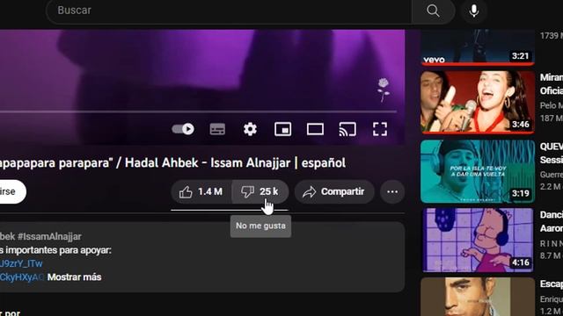Like the video with 1.4 M likes
Screen dimensions: 563x316
(201, 191)
